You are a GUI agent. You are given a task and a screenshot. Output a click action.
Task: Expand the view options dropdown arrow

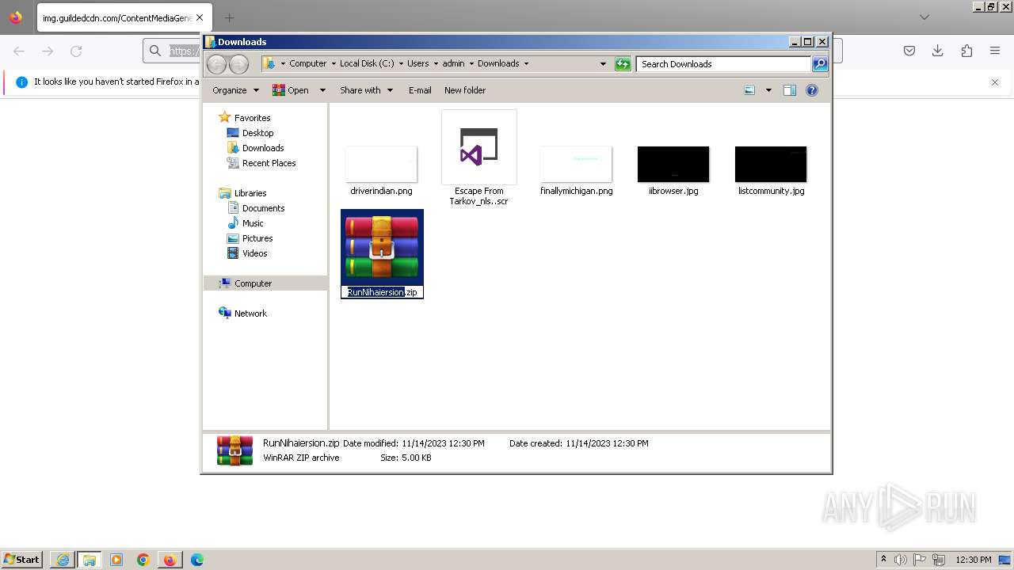[768, 90]
